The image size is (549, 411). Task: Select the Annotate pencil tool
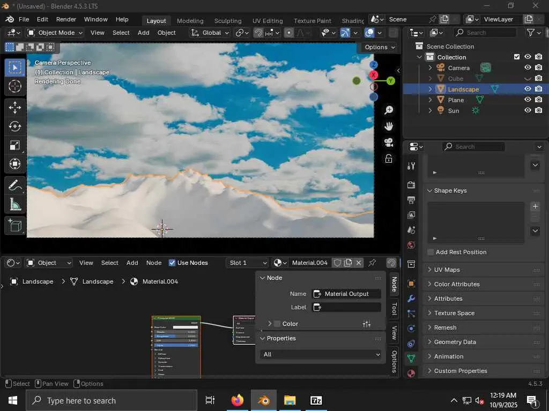click(x=15, y=186)
